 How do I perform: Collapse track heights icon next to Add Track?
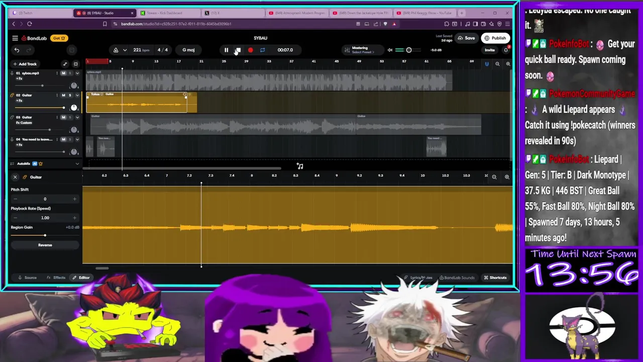[76, 64]
